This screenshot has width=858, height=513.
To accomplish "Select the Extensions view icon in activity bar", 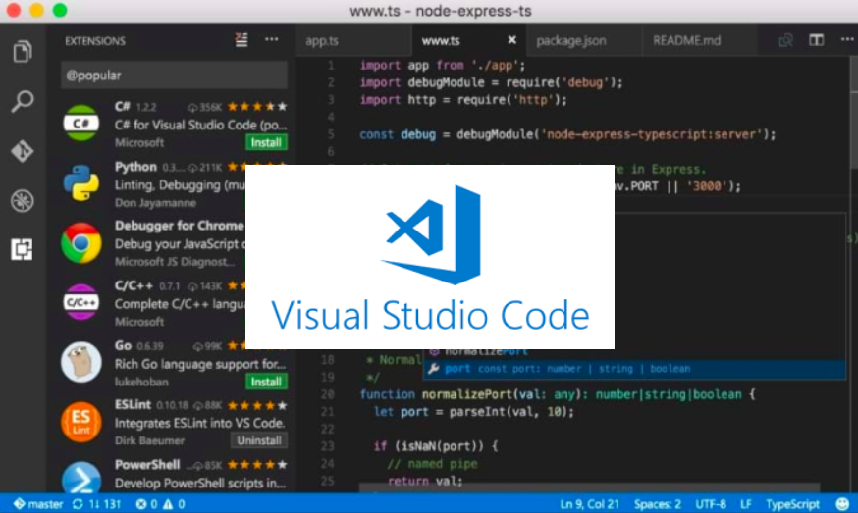I will [22, 250].
